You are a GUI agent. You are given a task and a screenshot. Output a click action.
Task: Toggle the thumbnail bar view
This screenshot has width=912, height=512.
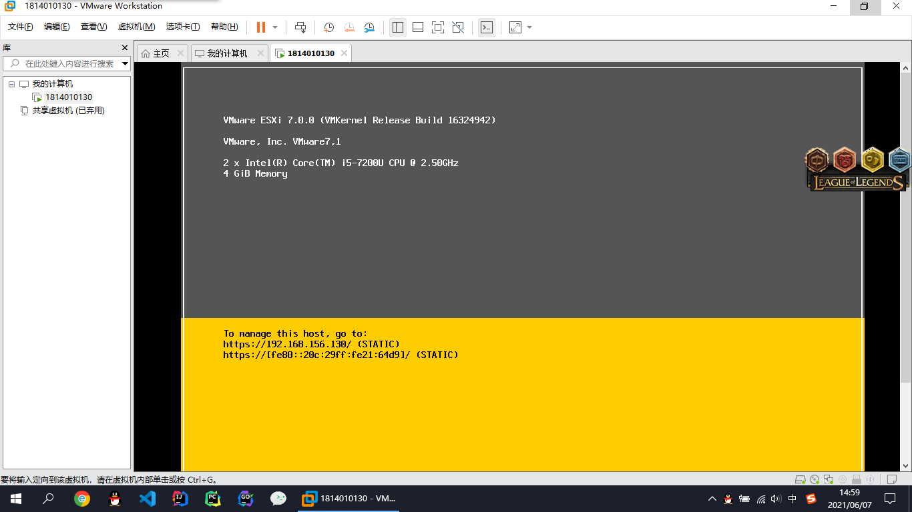418,27
